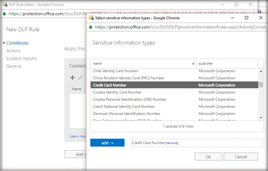Minimize the Select sensitive information types window
This screenshot has height=171, width=268.
232,18
